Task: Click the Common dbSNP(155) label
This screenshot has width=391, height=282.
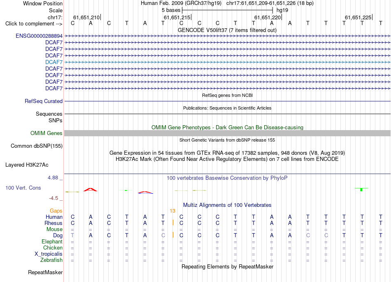Action: pyautogui.click(x=36, y=146)
